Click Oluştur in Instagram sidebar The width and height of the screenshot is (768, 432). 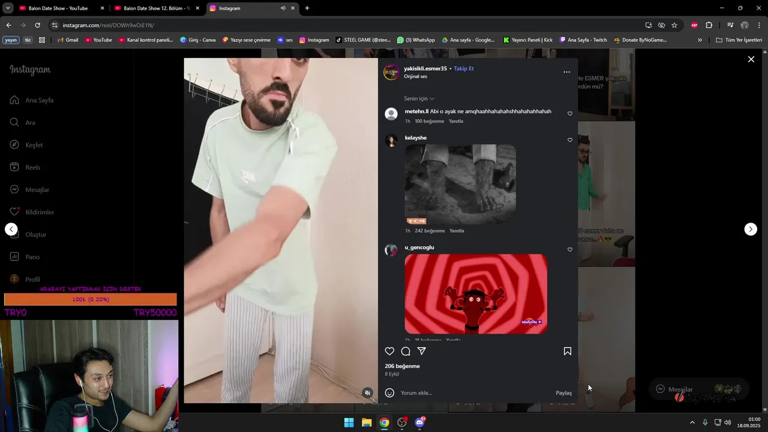coord(28,235)
